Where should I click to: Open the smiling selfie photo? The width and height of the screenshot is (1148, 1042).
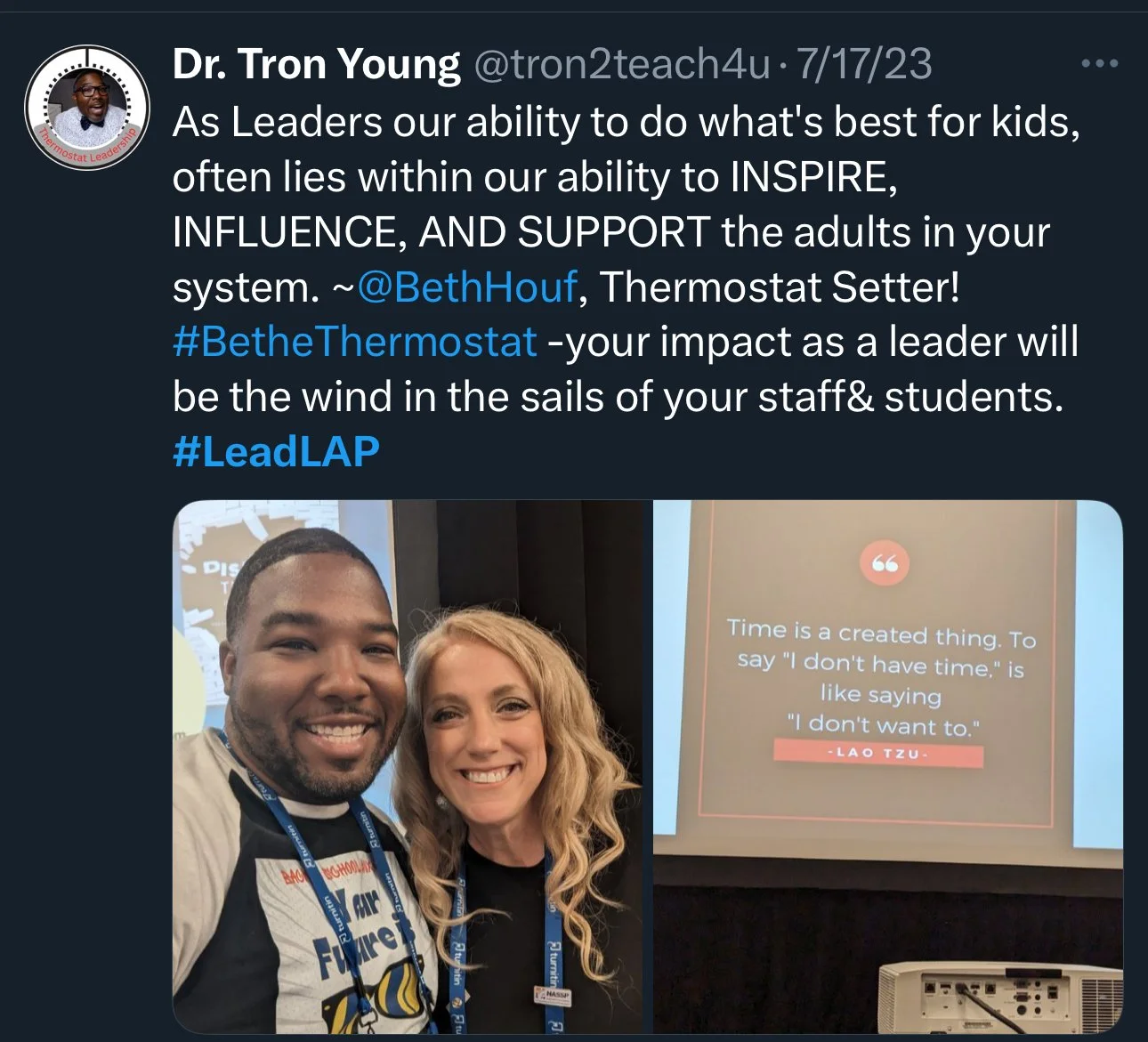pos(408,766)
